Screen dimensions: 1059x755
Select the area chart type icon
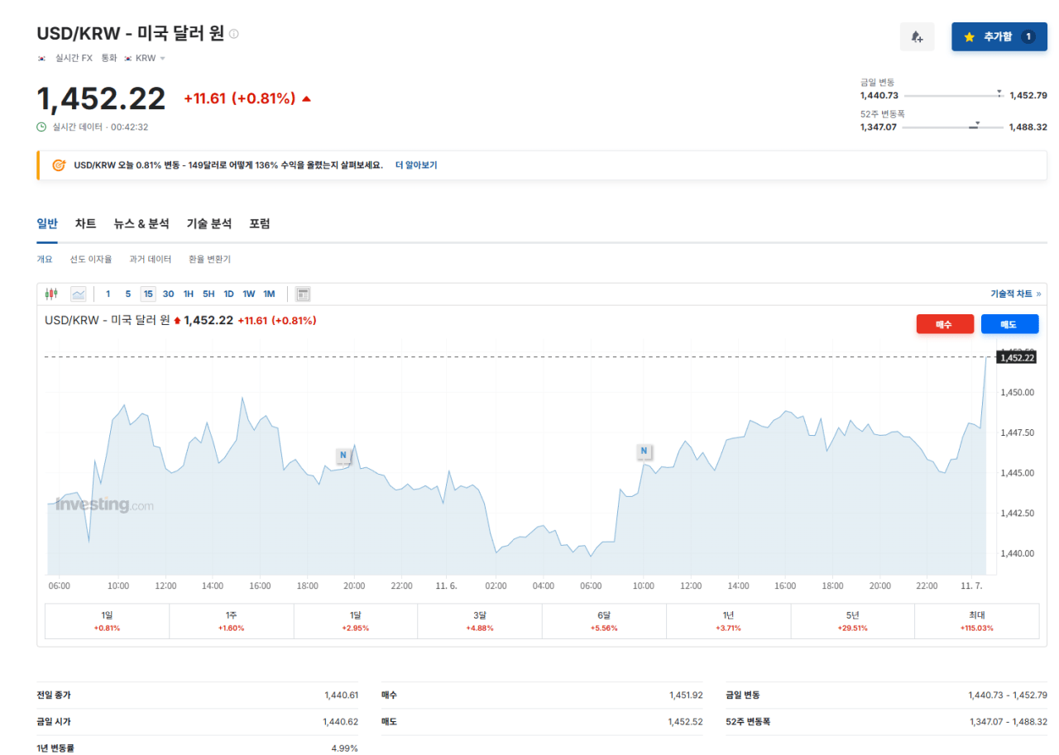click(x=79, y=294)
